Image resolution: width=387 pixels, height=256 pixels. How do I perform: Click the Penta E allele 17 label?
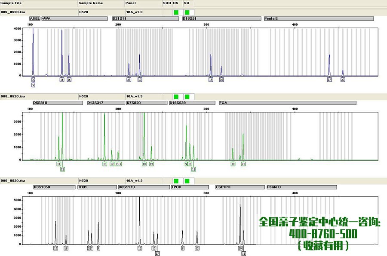329,80
